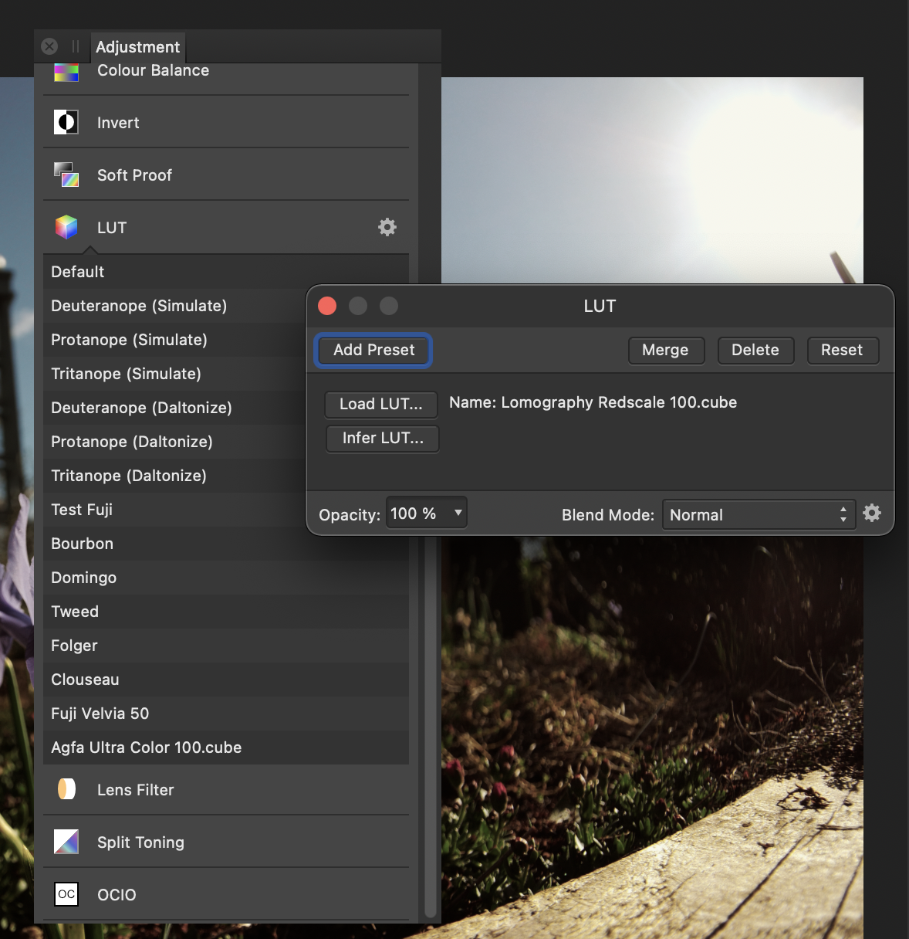Viewport: 909px width, 939px height.
Task: Click the Soft Proof adjustment icon
Action: (66, 175)
